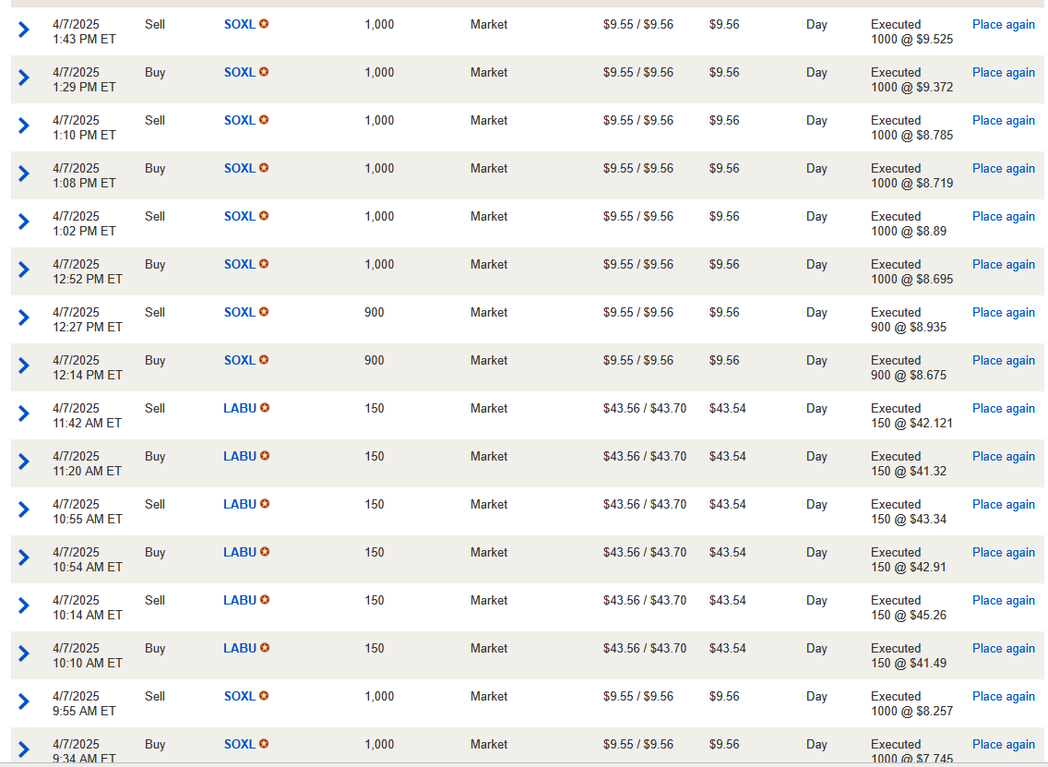The image size is (1048, 767).
Task: Click the orange badge icon beside SOXL in the 12:52 PM row
Action: pos(264,264)
